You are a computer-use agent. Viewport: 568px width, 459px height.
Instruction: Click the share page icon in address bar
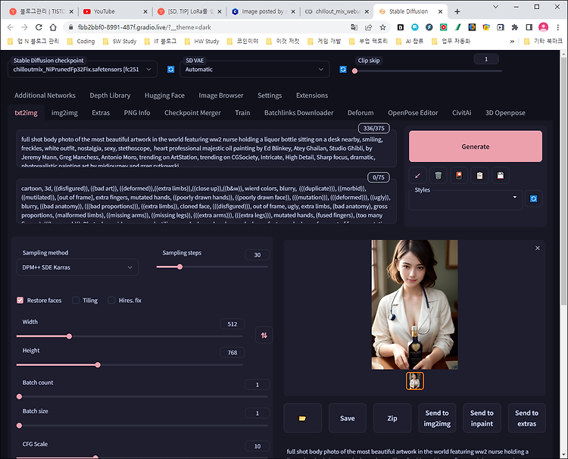(x=368, y=27)
